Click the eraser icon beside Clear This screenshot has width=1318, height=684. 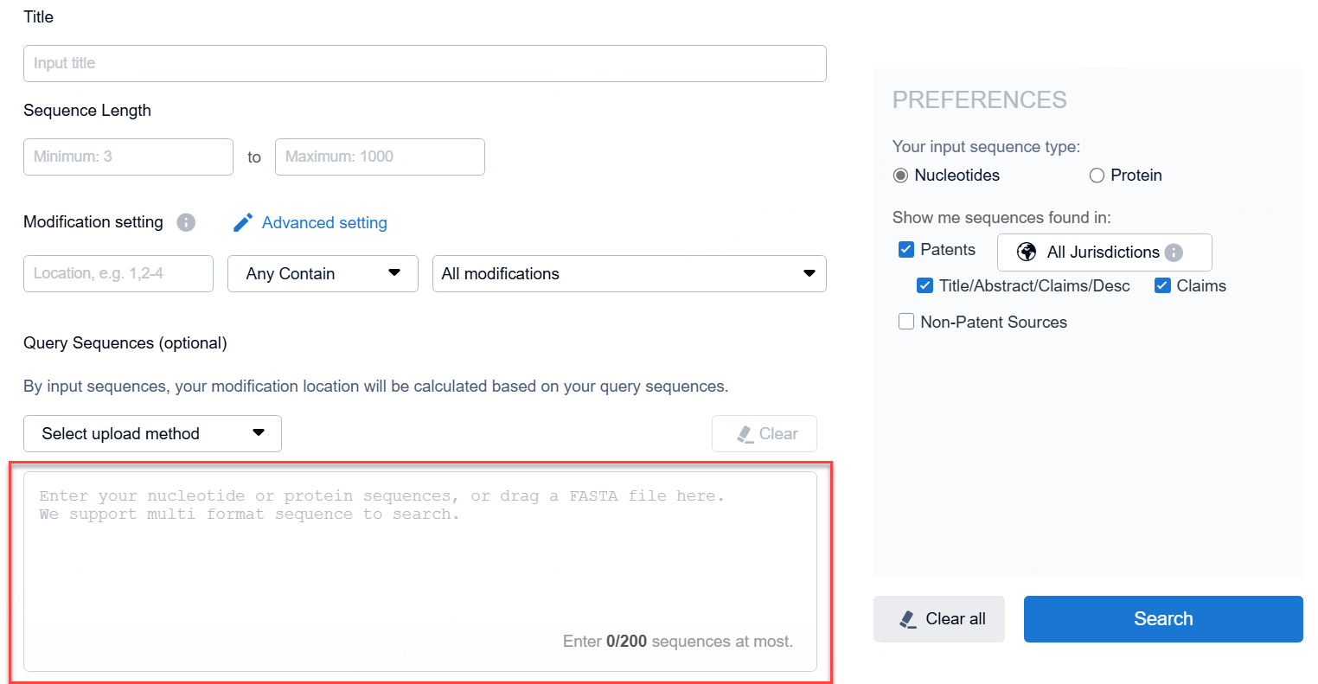pos(745,434)
